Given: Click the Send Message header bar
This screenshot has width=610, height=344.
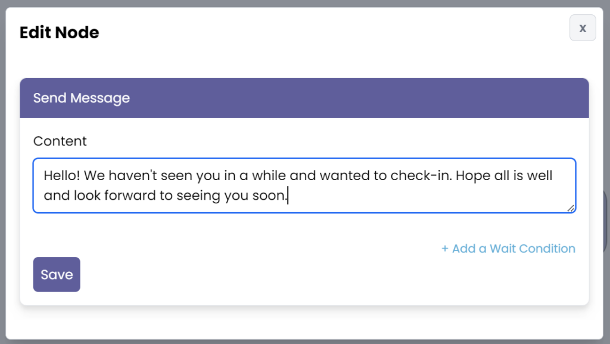Looking at the screenshot, I should pos(304,98).
